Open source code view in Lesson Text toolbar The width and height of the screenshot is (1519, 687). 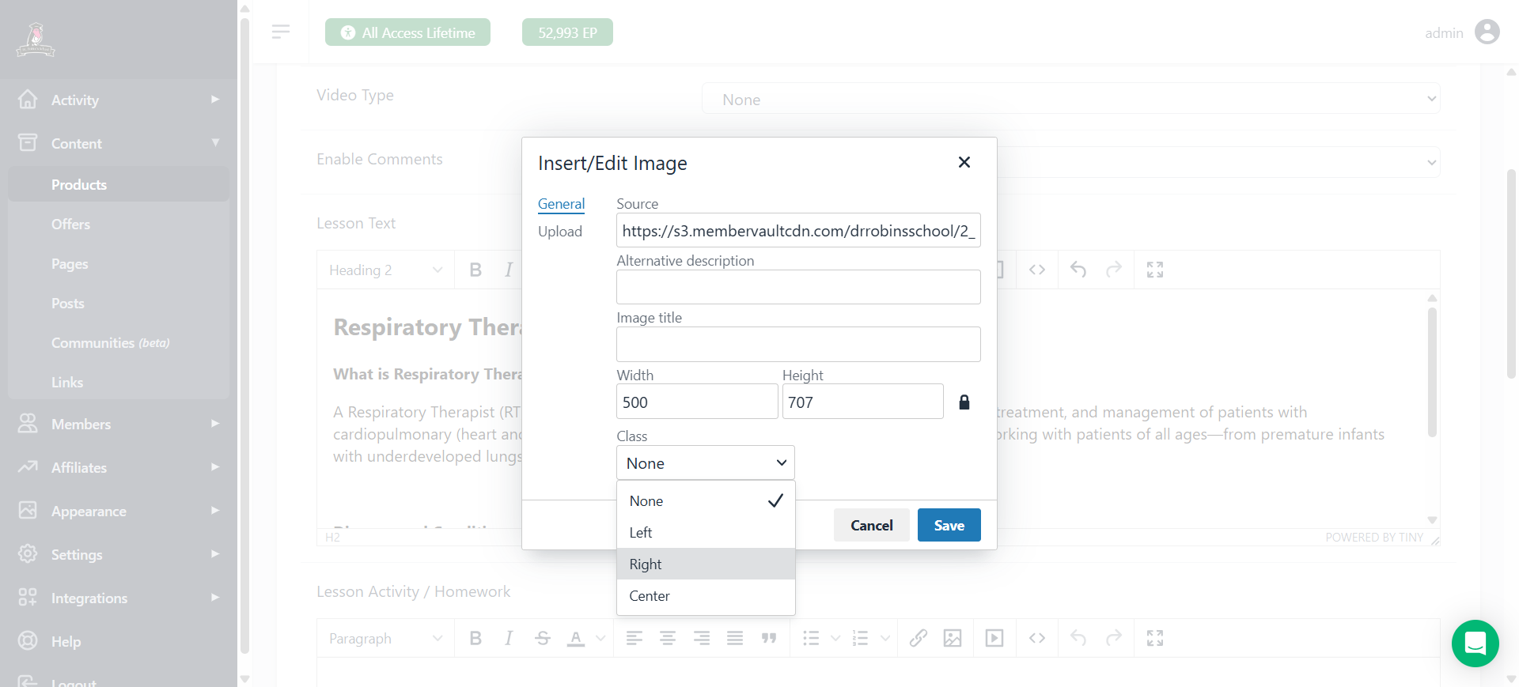(x=1037, y=270)
